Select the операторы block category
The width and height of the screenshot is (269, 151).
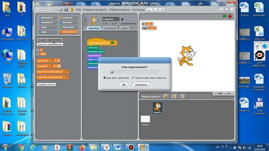pos(69,27)
